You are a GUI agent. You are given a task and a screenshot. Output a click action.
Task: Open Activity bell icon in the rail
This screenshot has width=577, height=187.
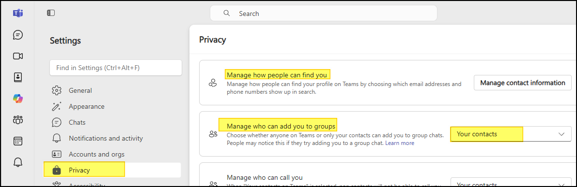(17, 162)
